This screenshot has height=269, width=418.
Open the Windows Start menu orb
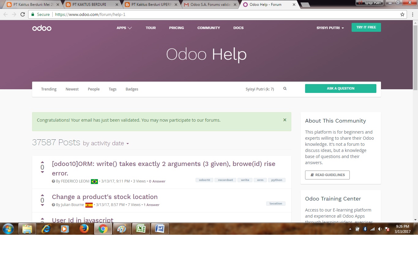(8, 229)
